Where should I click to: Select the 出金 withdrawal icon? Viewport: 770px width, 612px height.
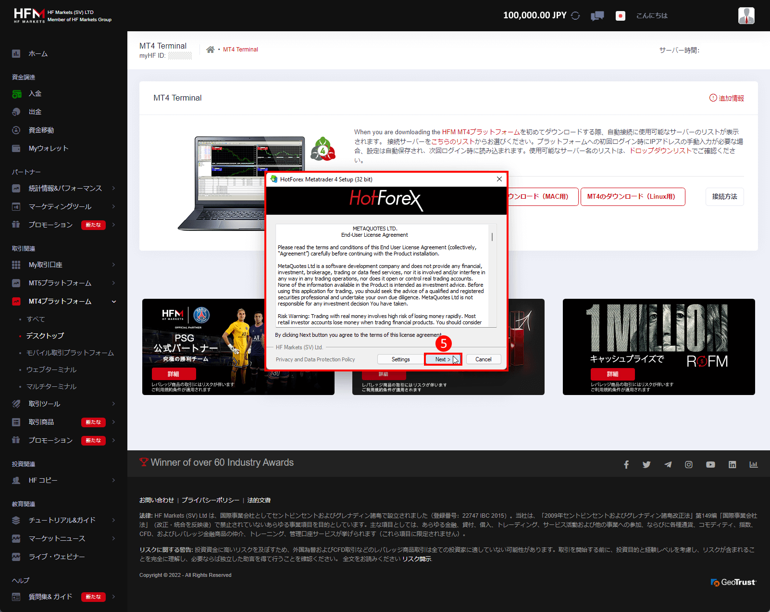point(17,111)
